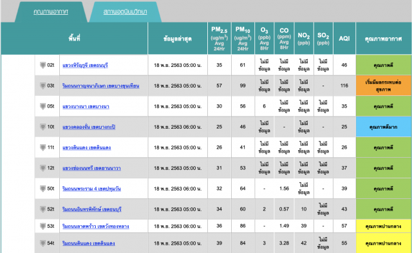
Task: Click the marker icon for station 11t
Action: [x=43, y=147]
